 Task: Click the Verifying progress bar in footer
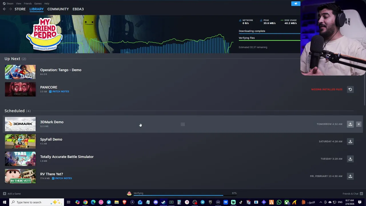pos(185,195)
